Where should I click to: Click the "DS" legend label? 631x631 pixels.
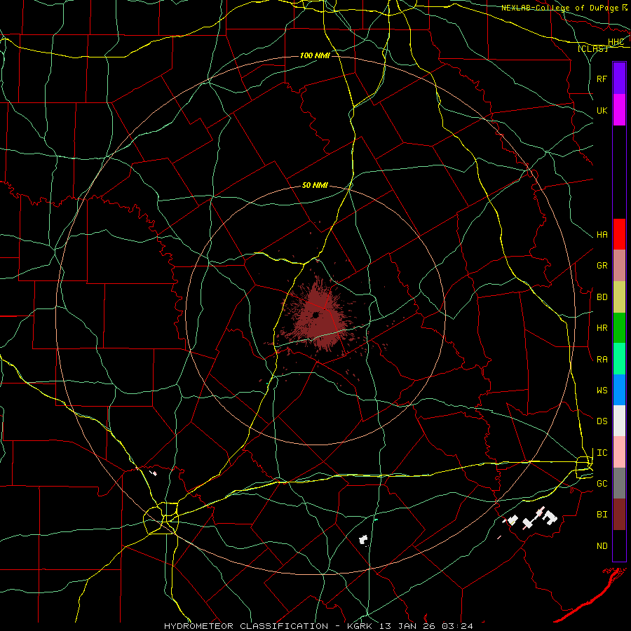tap(602, 421)
